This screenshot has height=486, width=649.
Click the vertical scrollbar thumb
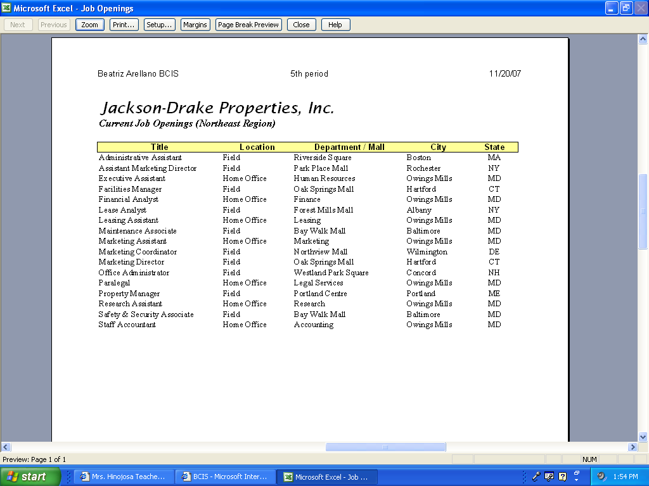[x=643, y=211]
